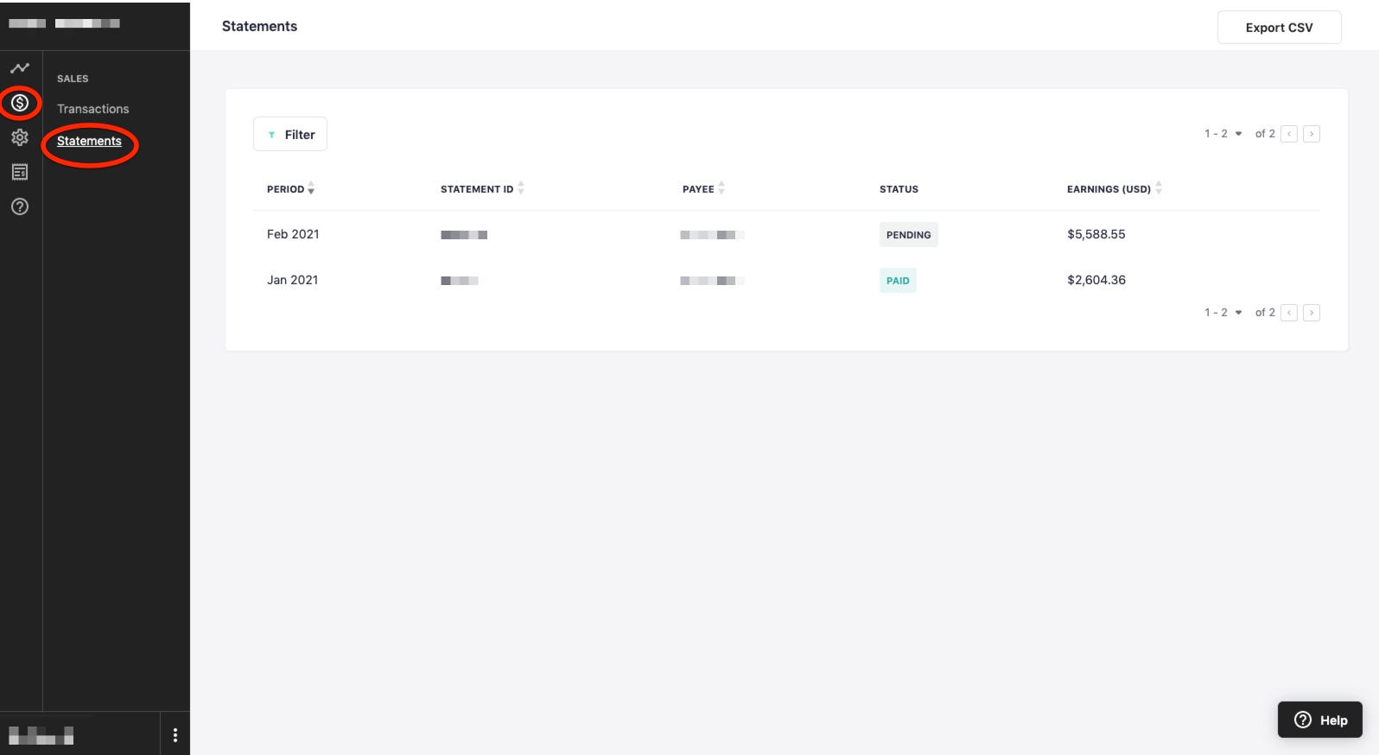Click the Filter button

click(290, 134)
